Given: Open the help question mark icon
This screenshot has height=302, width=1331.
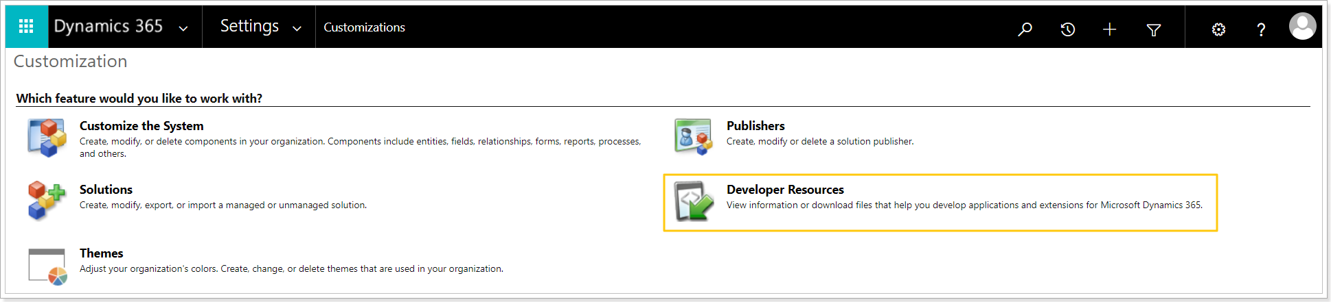Looking at the screenshot, I should tap(1261, 29).
